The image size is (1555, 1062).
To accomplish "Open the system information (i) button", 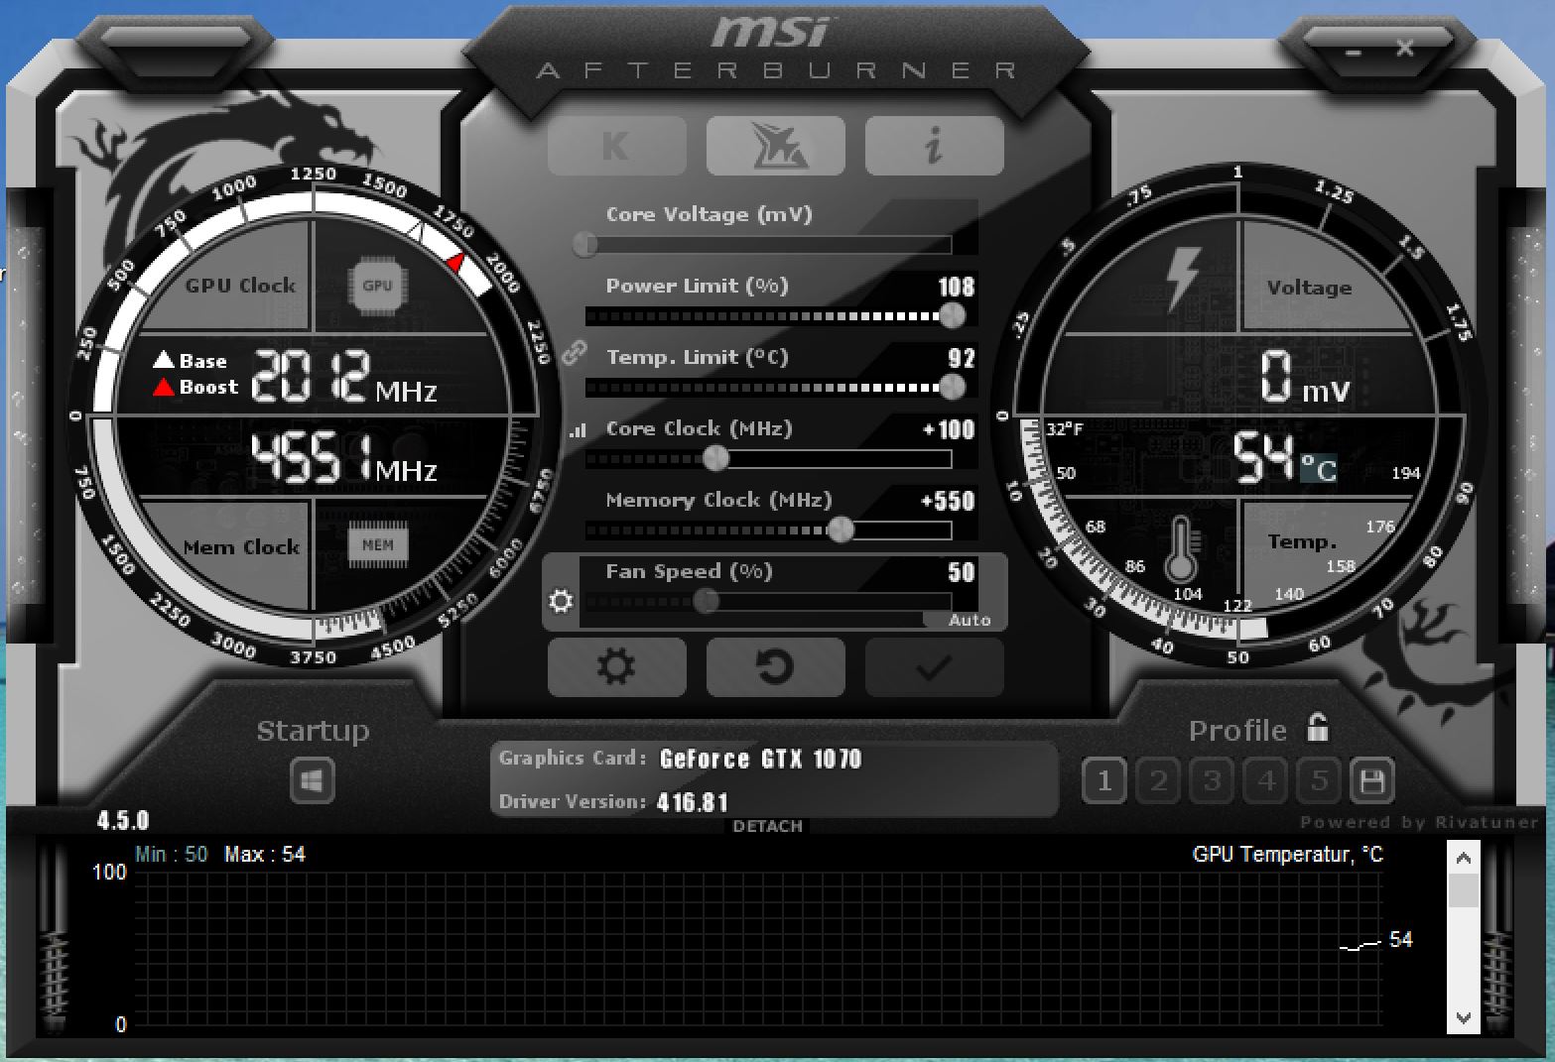I will (934, 146).
